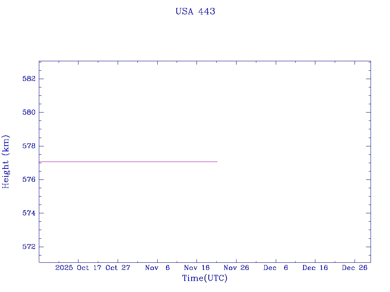Select the 580 height tick label
Screen dimensions: 390x292
pos(29,113)
